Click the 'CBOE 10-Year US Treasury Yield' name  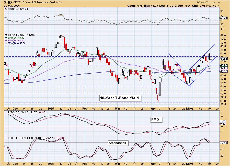coord(34,3)
